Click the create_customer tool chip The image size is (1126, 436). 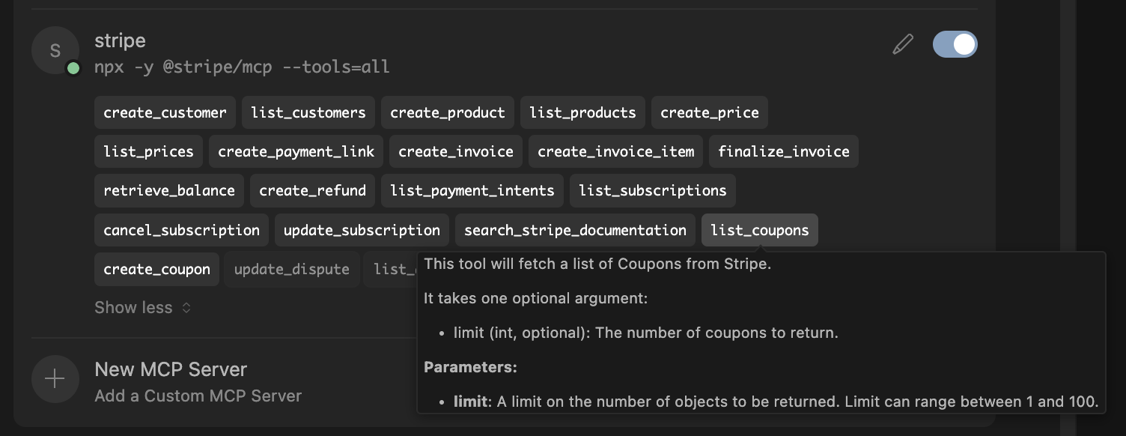165,113
